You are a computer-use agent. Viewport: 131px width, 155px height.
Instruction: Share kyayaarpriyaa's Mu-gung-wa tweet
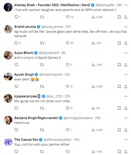point(126,108)
